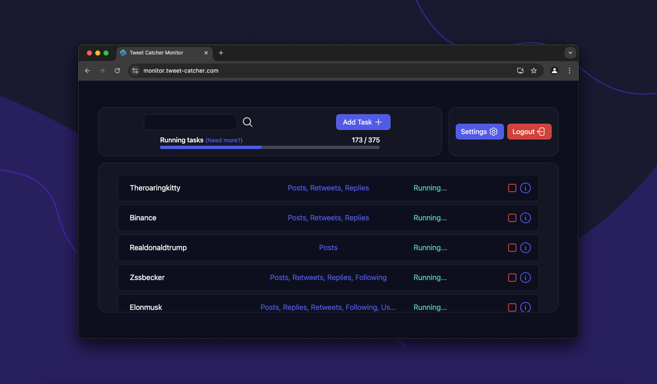The image size is (657, 384).
Task: Bookmark this page with star icon
Action: point(534,71)
